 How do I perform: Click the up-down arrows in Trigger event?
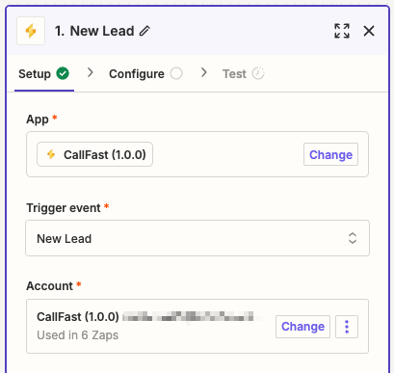353,238
